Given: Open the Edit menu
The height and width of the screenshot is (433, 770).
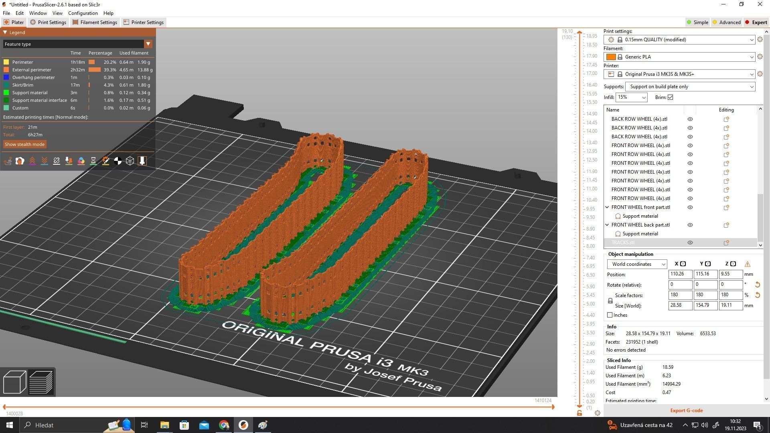Looking at the screenshot, I should click(x=20, y=13).
